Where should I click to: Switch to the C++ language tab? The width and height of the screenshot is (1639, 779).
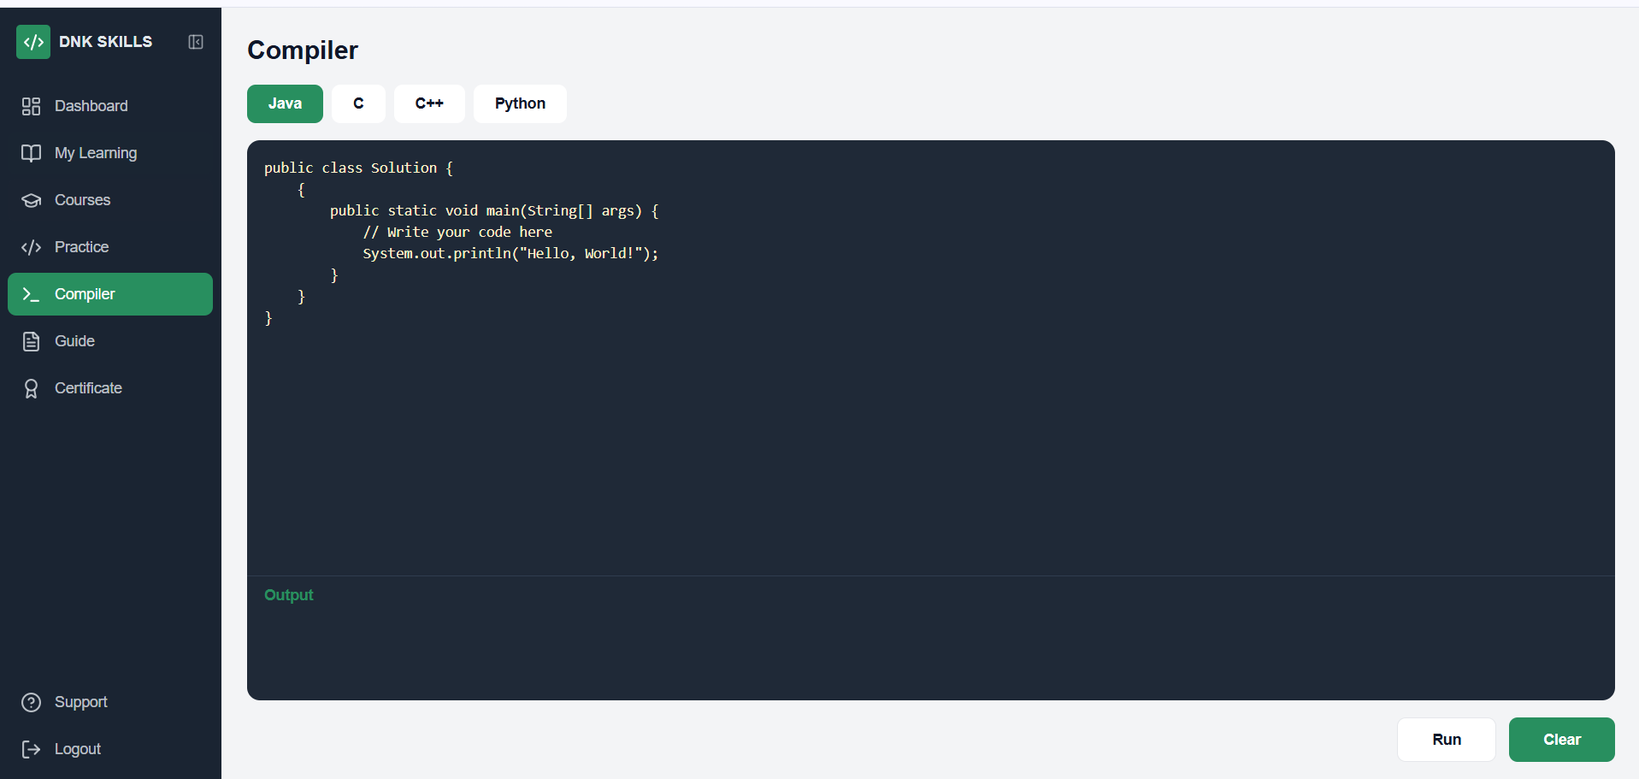[428, 103]
